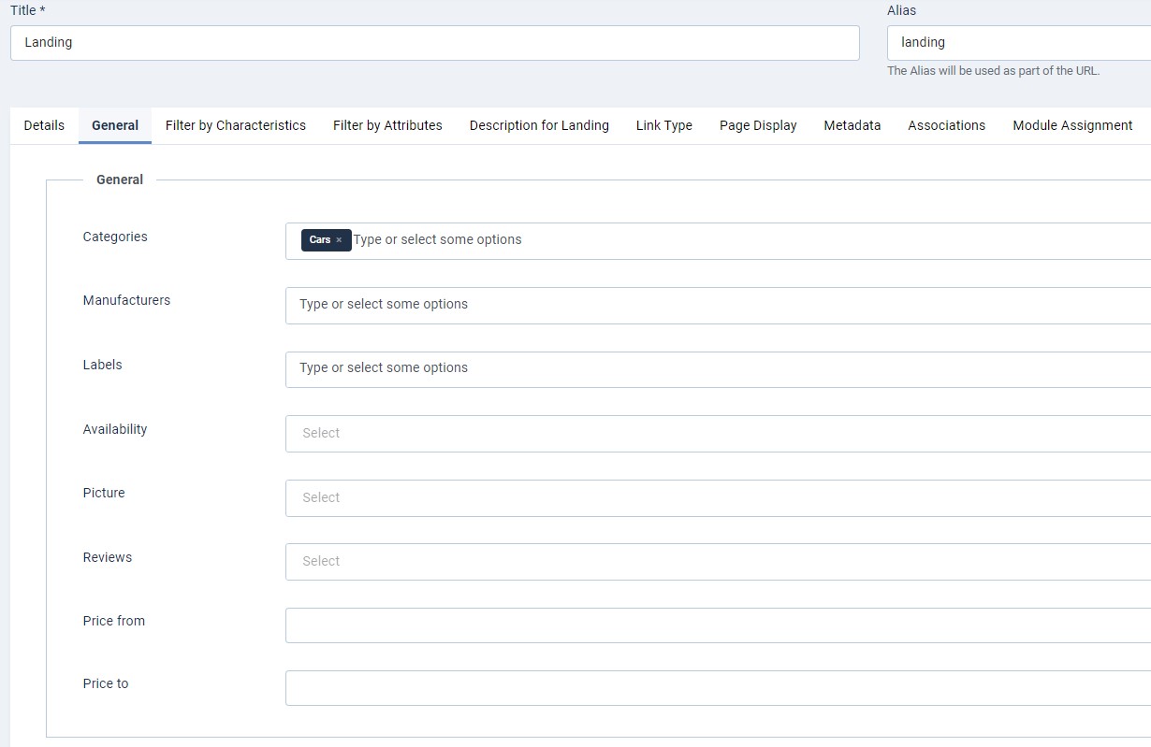Show the Associations tab
The width and height of the screenshot is (1151, 747).
[x=946, y=125]
